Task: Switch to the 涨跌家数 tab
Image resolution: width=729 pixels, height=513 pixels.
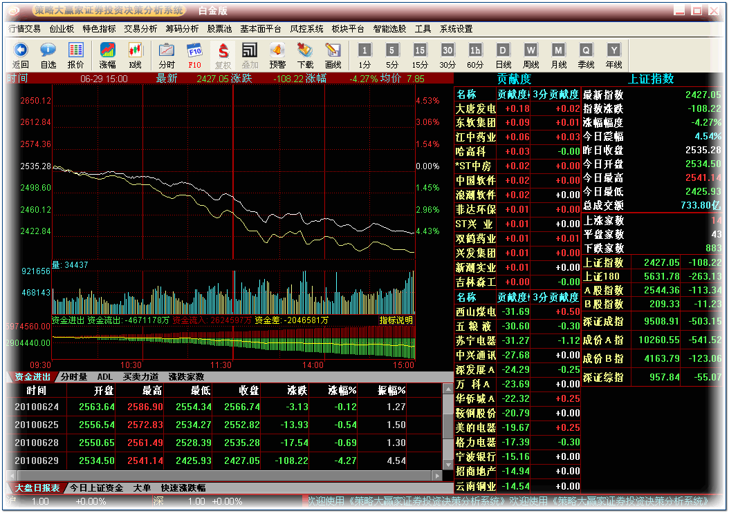Action: point(186,376)
